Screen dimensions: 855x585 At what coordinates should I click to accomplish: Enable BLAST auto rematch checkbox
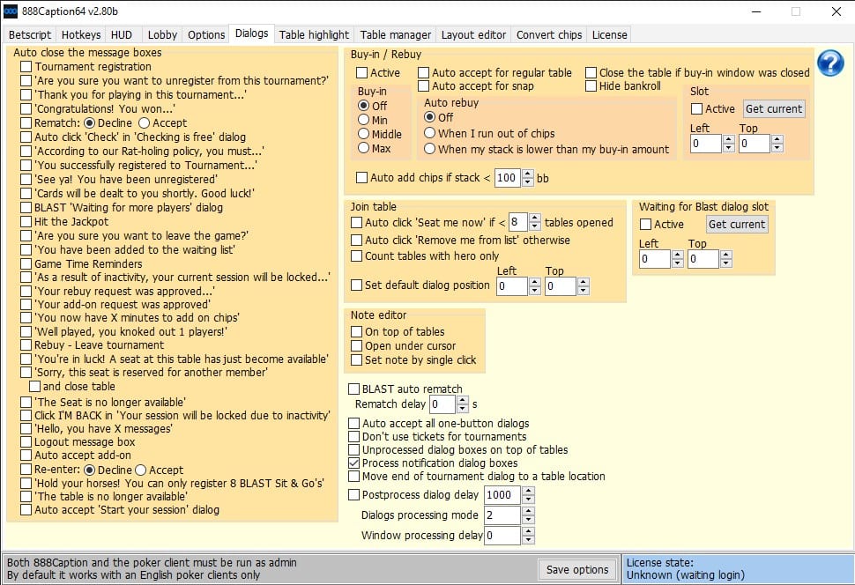(353, 389)
